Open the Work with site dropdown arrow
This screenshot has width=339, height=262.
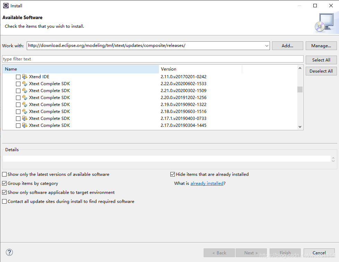(x=266, y=46)
